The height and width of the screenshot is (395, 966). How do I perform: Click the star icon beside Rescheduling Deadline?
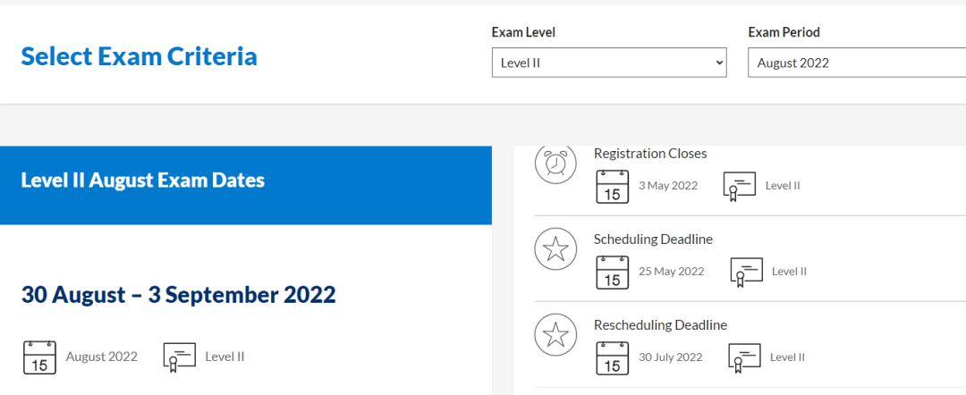click(x=555, y=335)
